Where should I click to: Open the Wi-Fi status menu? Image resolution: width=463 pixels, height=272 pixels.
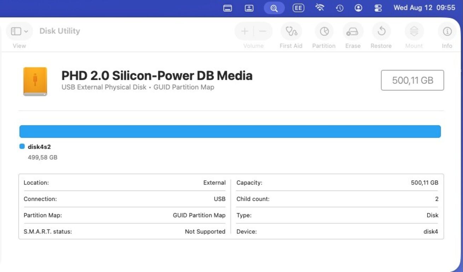(x=320, y=8)
